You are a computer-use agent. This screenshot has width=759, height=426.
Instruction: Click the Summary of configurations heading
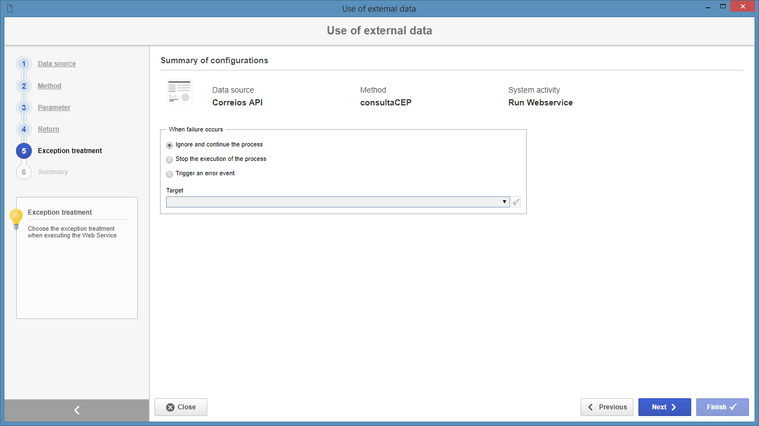pyautogui.click(x=214, y=60)
